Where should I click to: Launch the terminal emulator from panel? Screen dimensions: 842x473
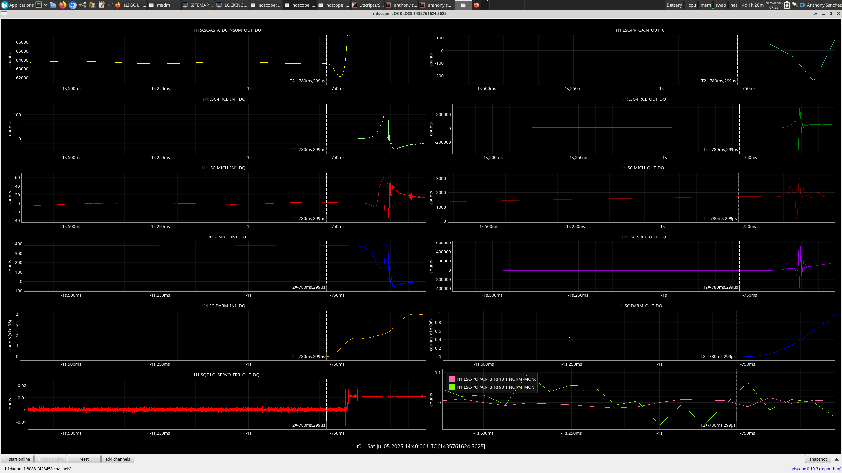click(x=39, y=5)
